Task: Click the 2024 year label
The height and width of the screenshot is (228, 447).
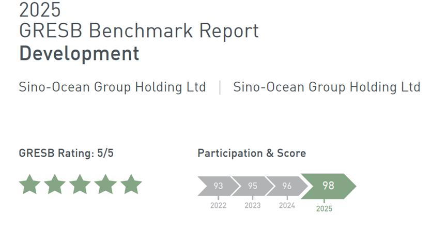Action: click(287, 206)
